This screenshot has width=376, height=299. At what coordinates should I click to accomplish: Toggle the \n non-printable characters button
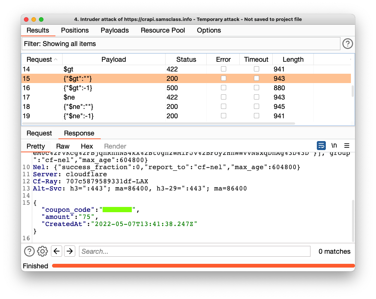tap(334, 146)
